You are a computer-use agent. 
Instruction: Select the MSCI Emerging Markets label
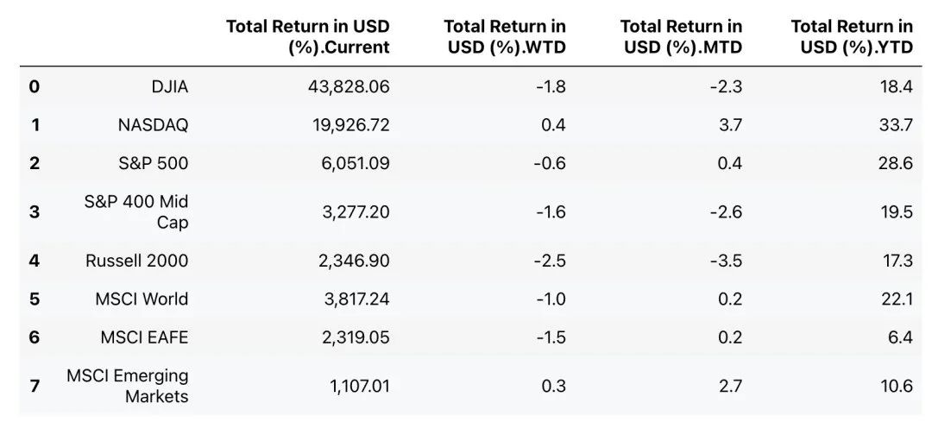click(x=128, y=386)
